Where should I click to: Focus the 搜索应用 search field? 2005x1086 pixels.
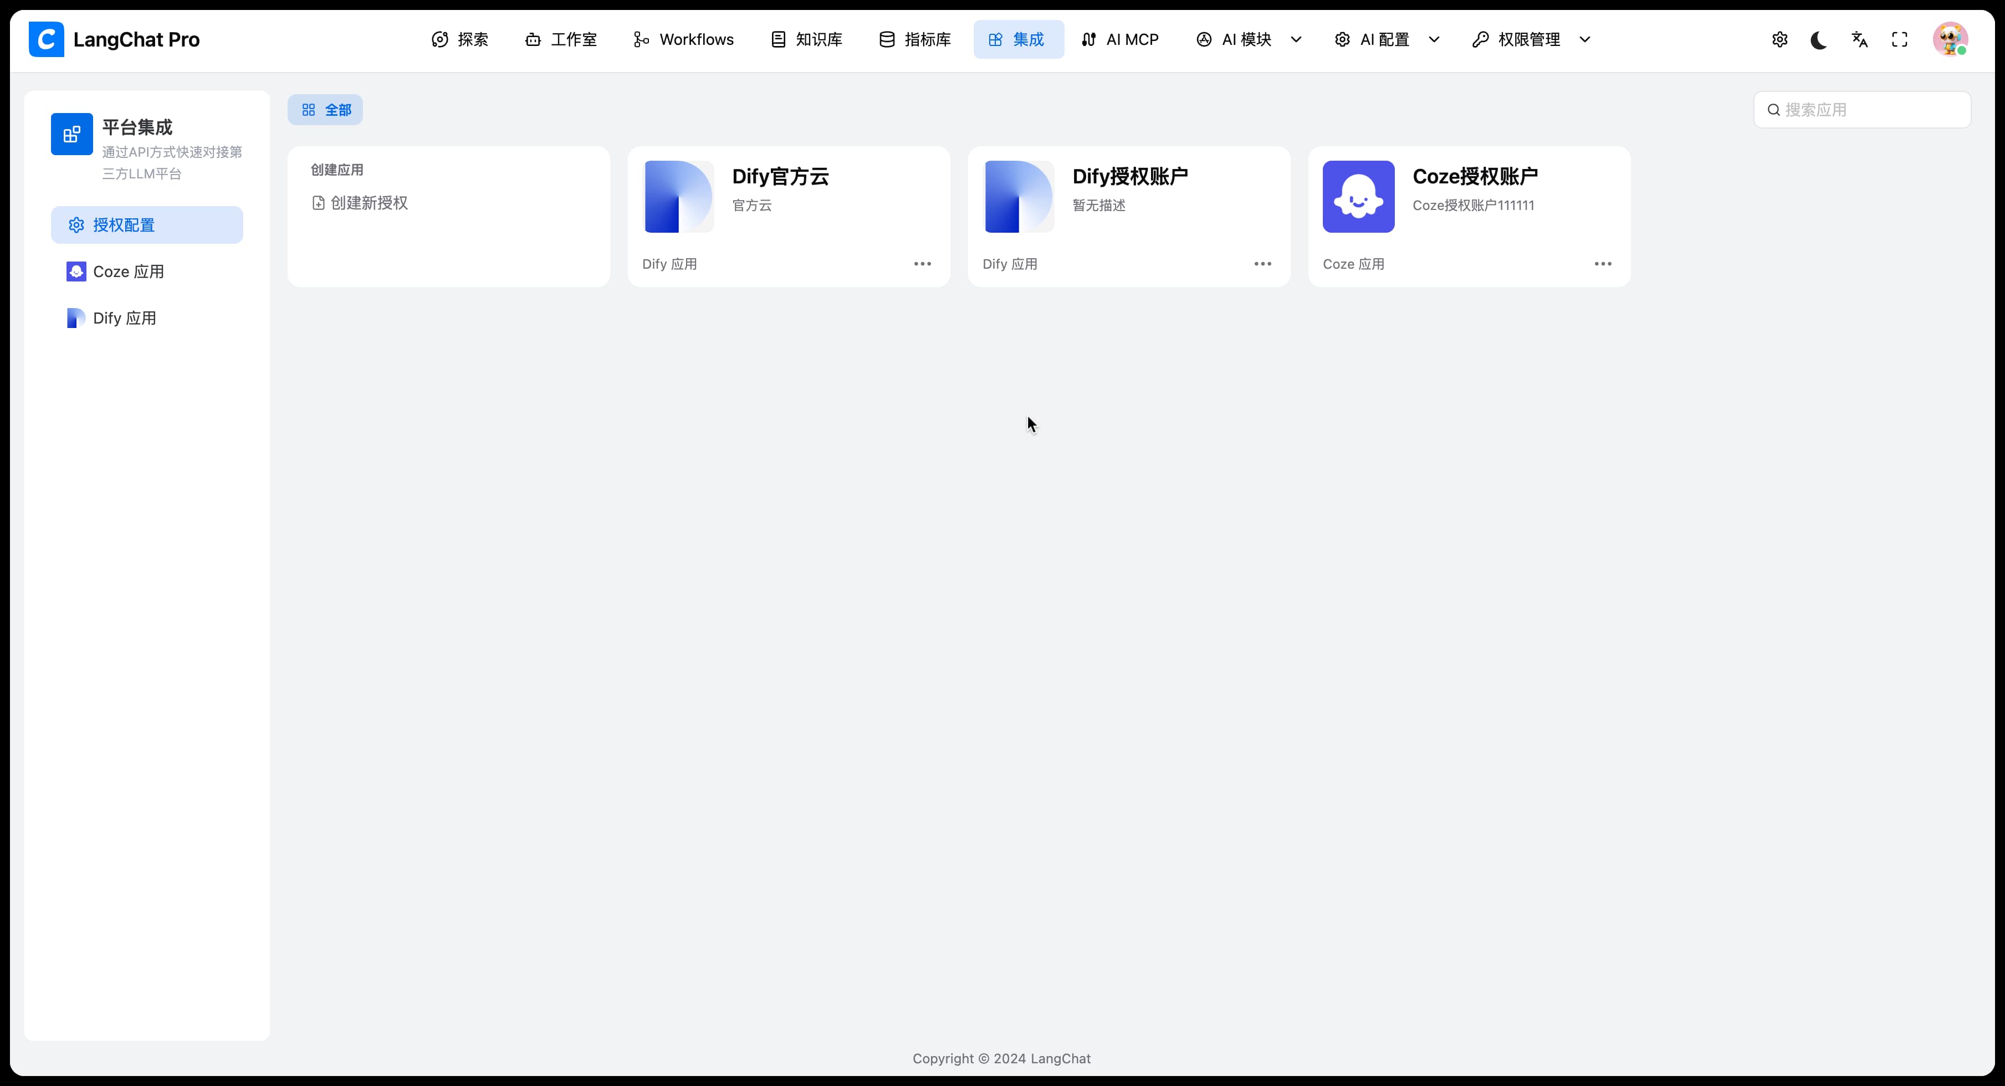(x=1863, y=110)
